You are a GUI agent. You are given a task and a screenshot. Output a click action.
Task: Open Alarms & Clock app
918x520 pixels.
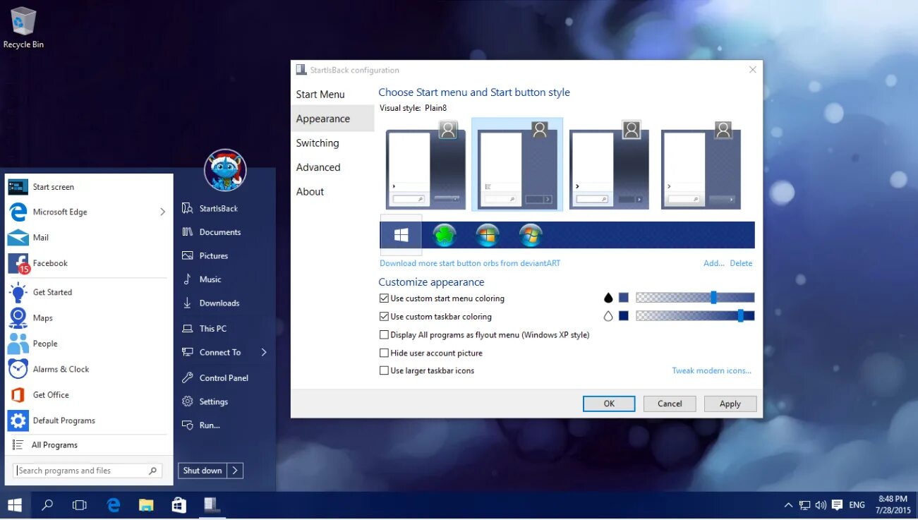pyautogui.click(x=88, y=369)
